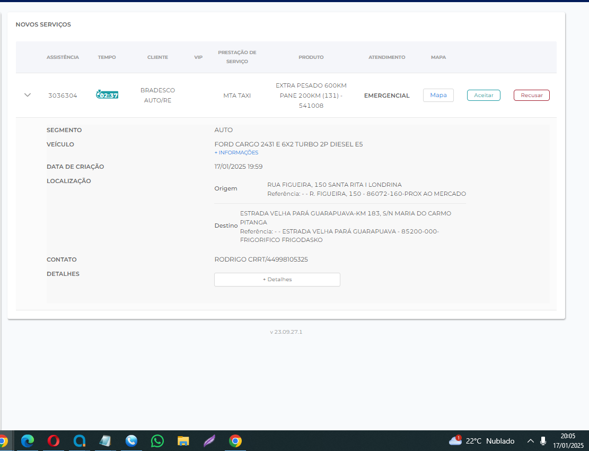
Task: Open the weather widget showing 22°C Nublado
Action: point(482,441)
